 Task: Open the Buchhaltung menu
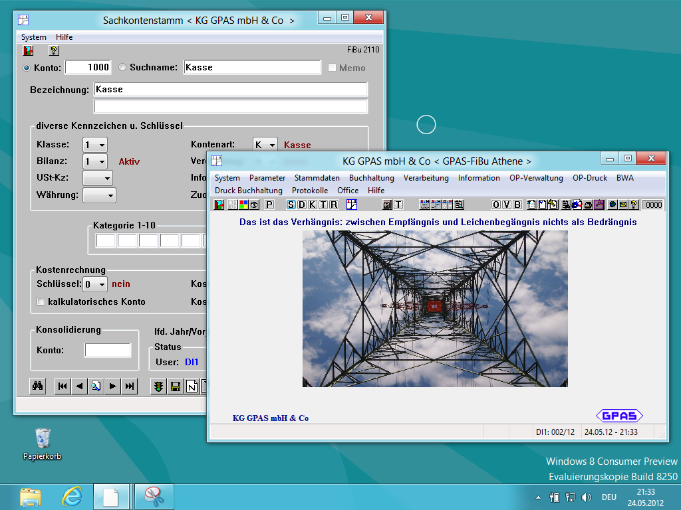371,178
